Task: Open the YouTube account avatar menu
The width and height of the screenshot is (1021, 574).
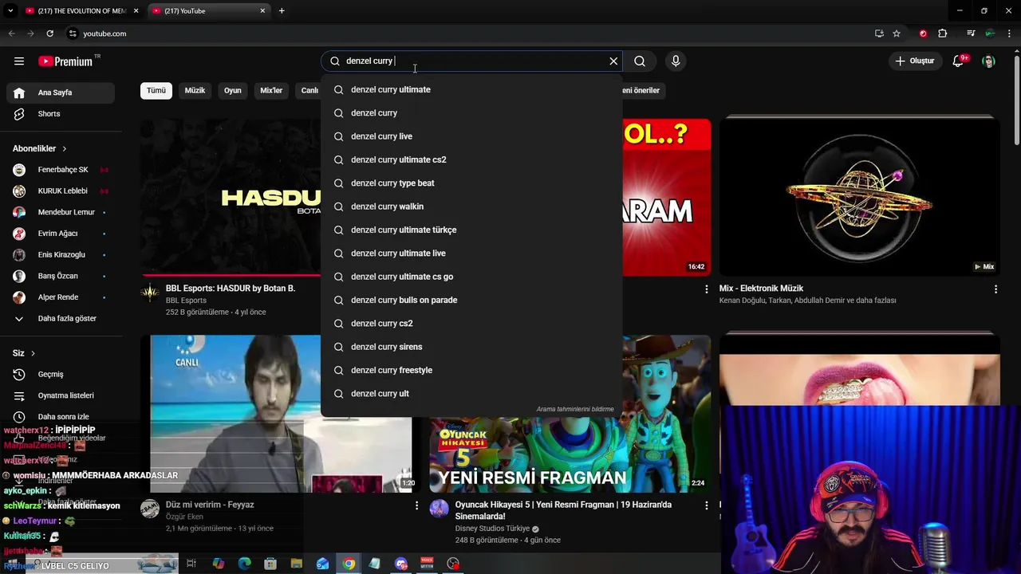Action: [x=988, y=61]
